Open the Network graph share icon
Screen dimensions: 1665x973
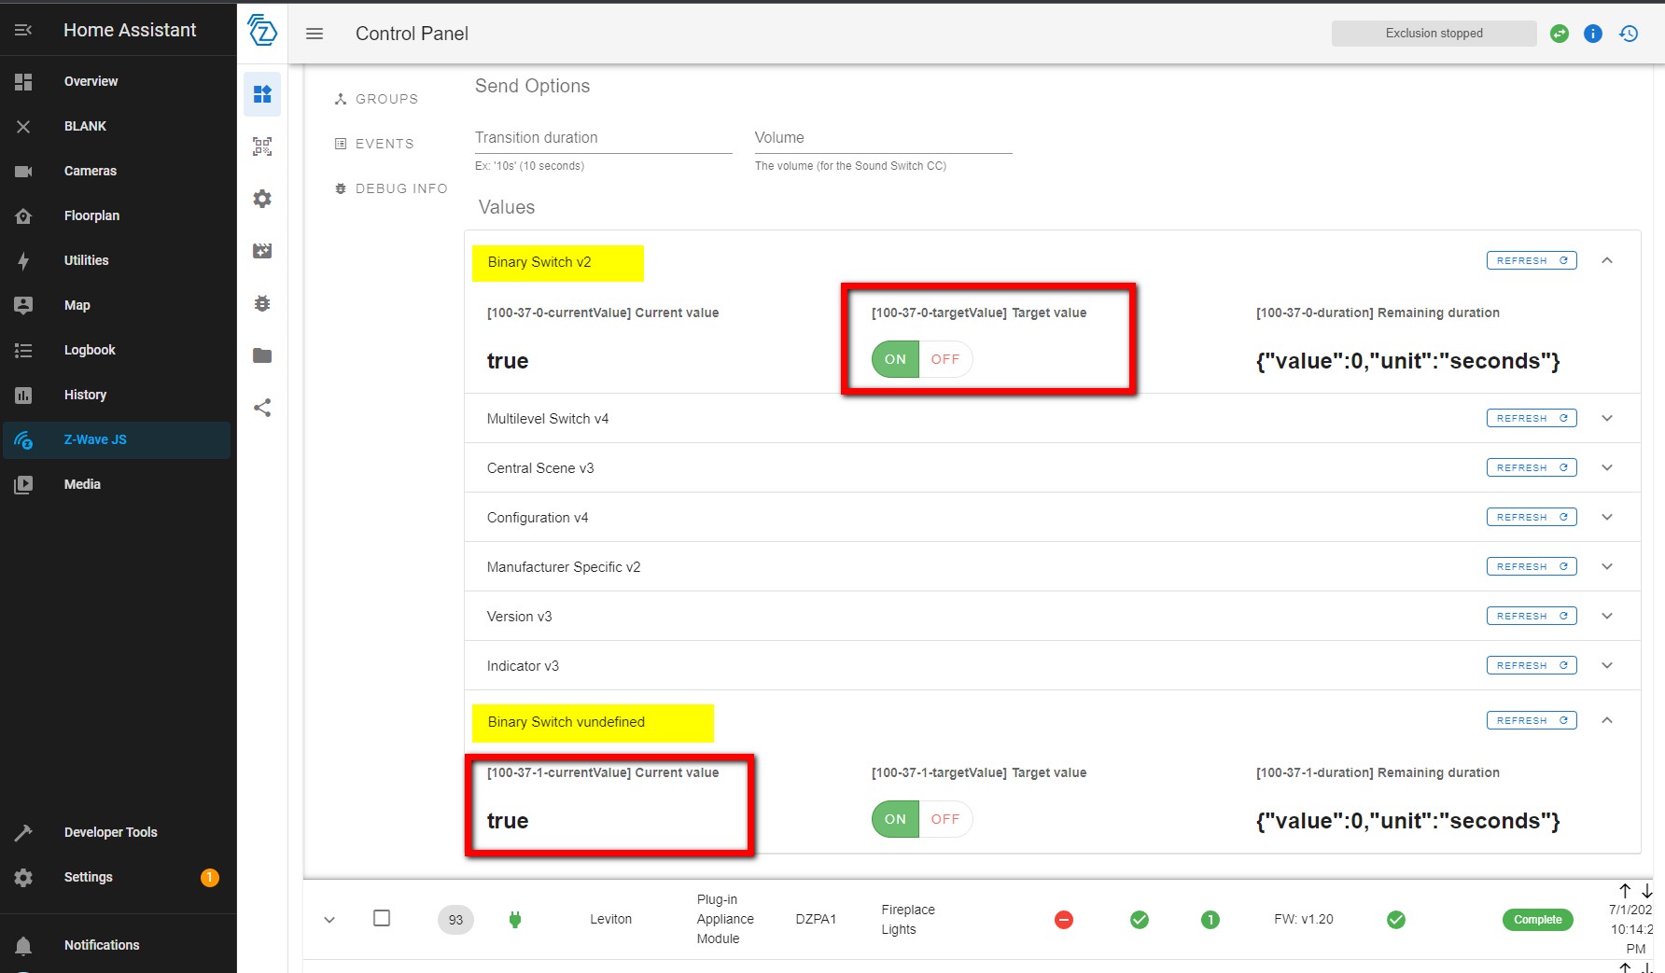click(x=262, y=408)
